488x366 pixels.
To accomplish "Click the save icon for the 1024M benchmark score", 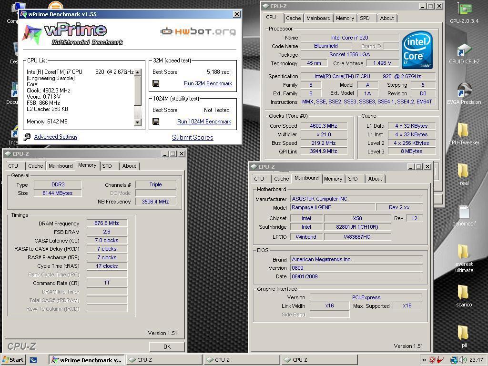I will point(156,122).
